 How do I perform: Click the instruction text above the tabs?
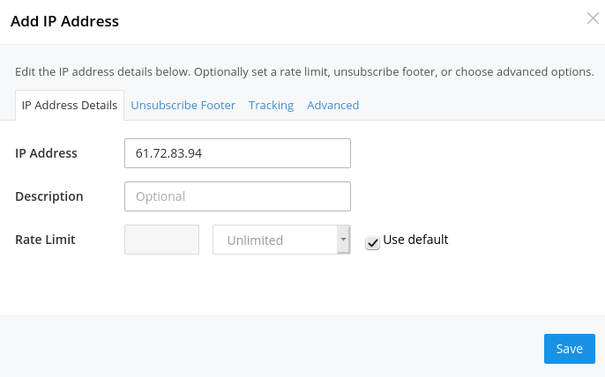pos(304,71)
